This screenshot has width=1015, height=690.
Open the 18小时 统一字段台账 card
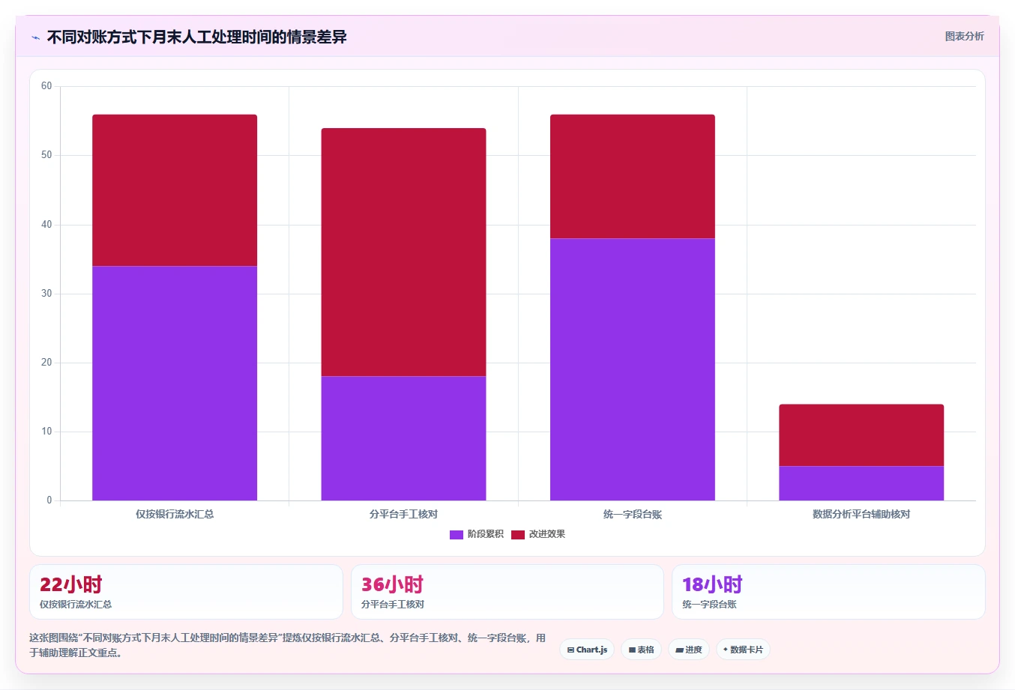828,592
